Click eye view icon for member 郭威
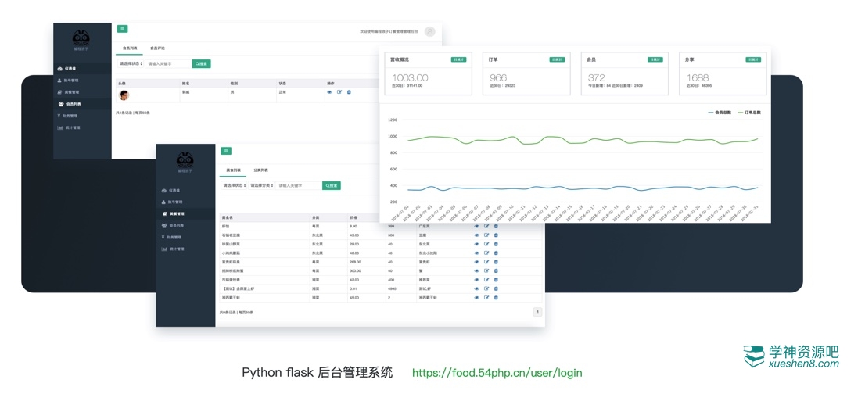Viewport: 865px width, 394px height. [329, 92]
